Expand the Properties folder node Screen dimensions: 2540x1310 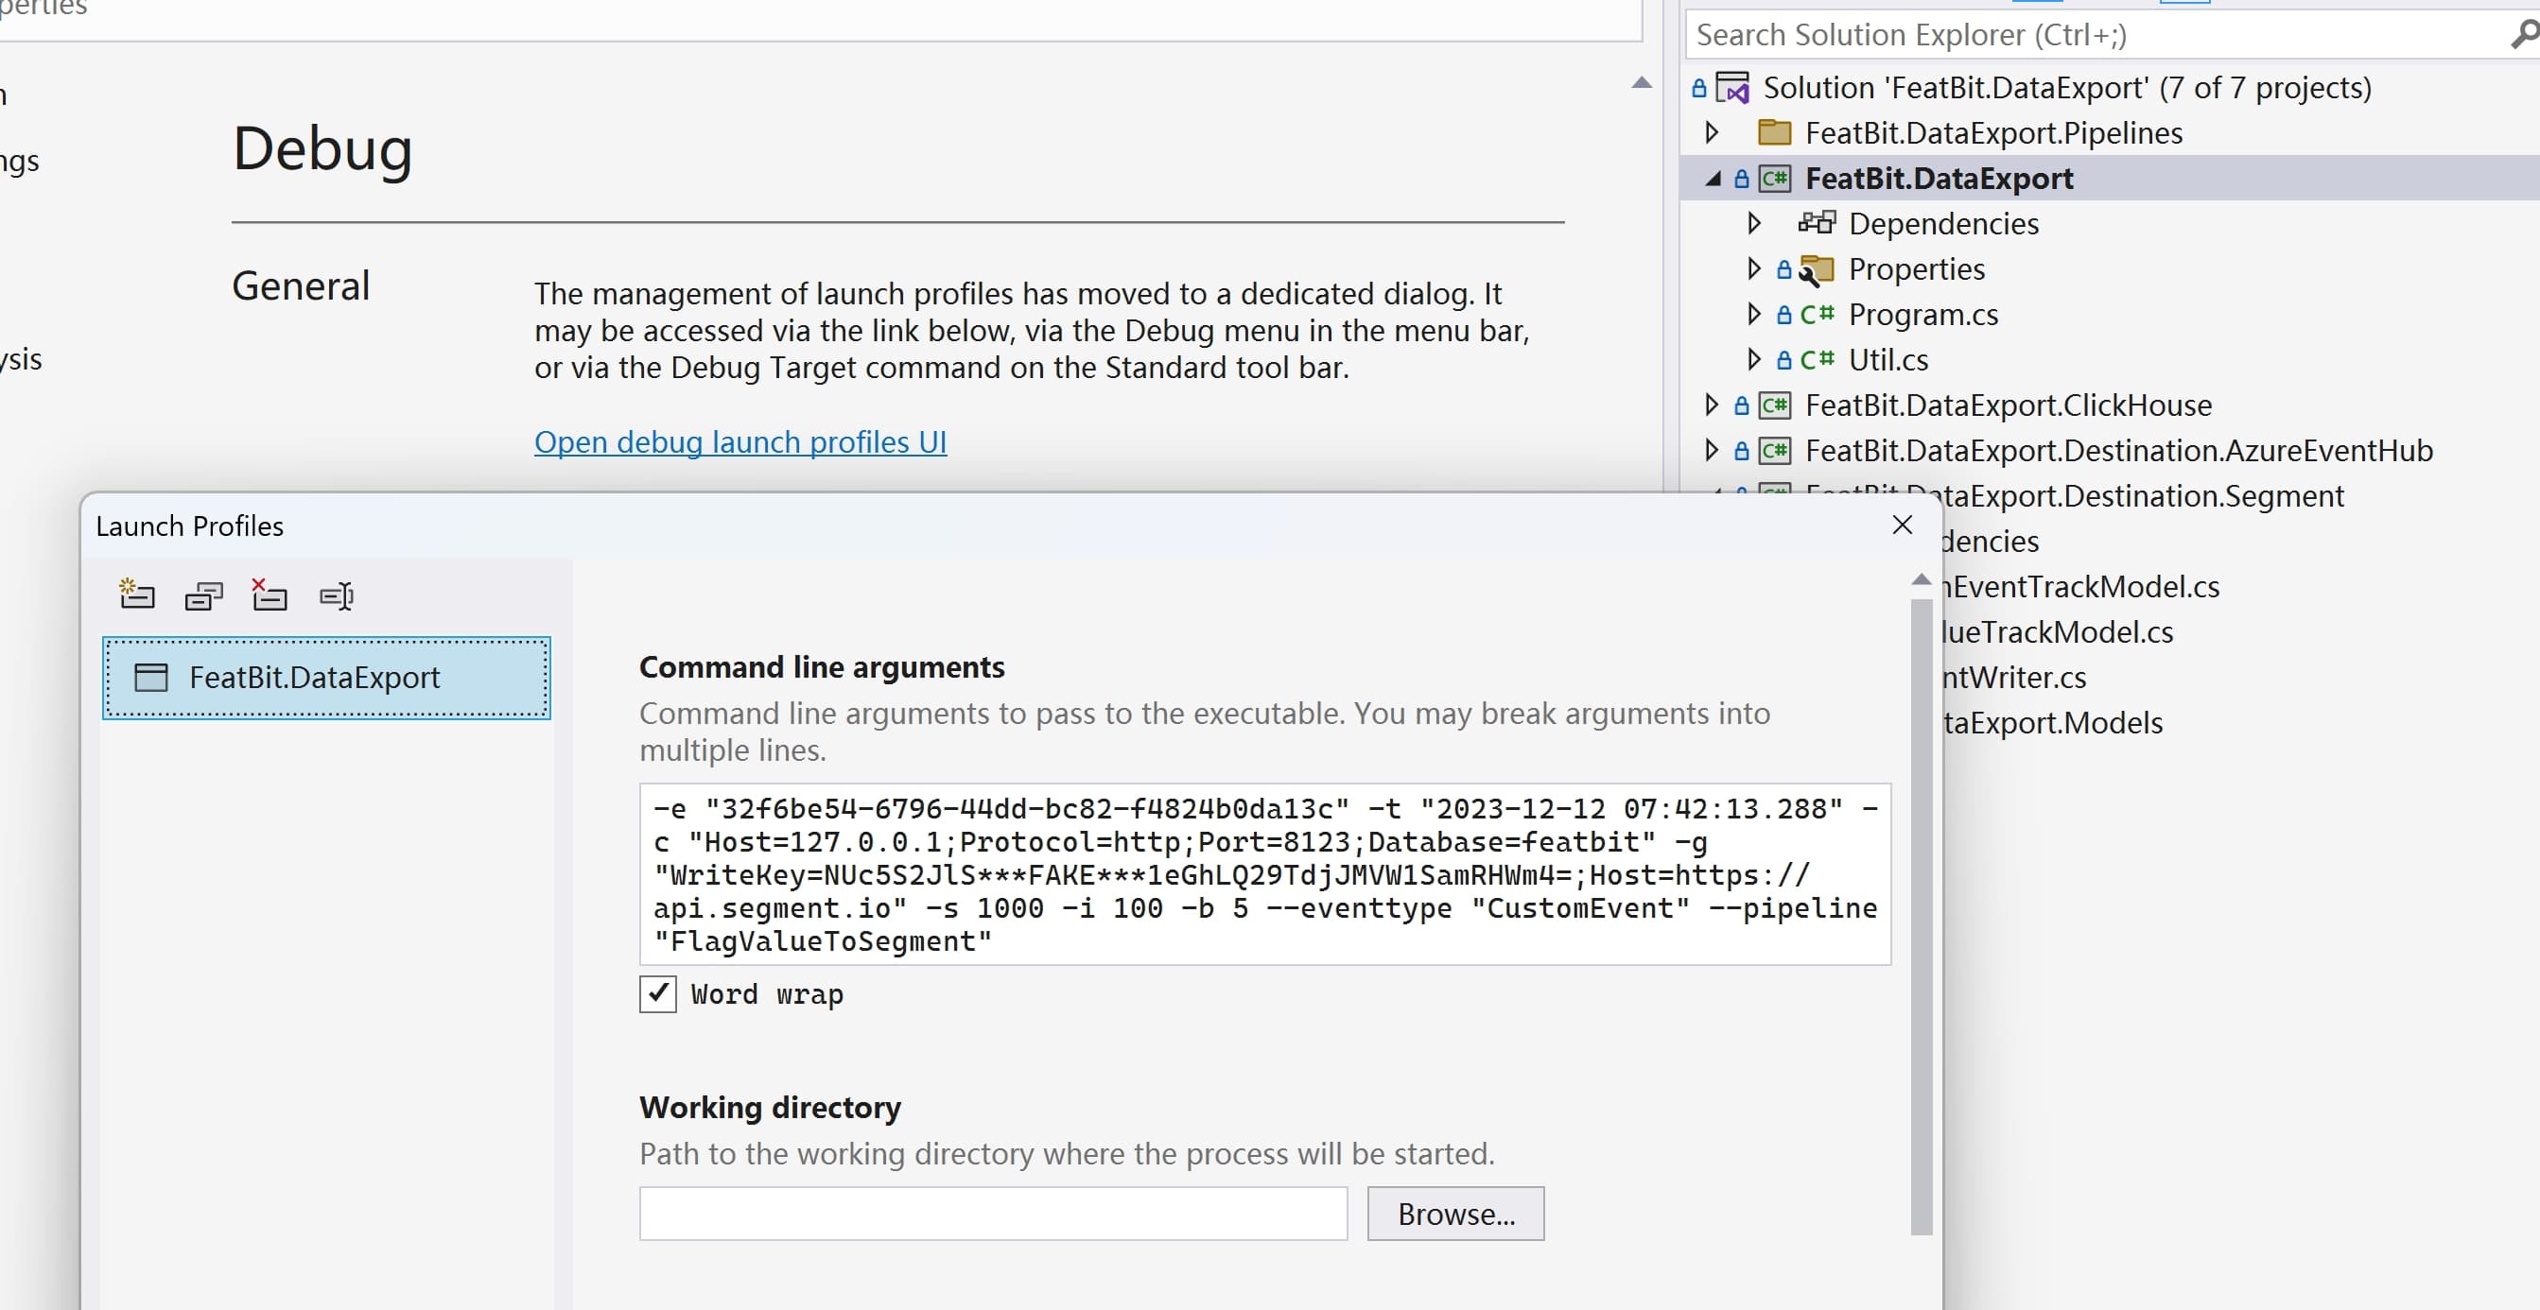[x=1753, y=269]
